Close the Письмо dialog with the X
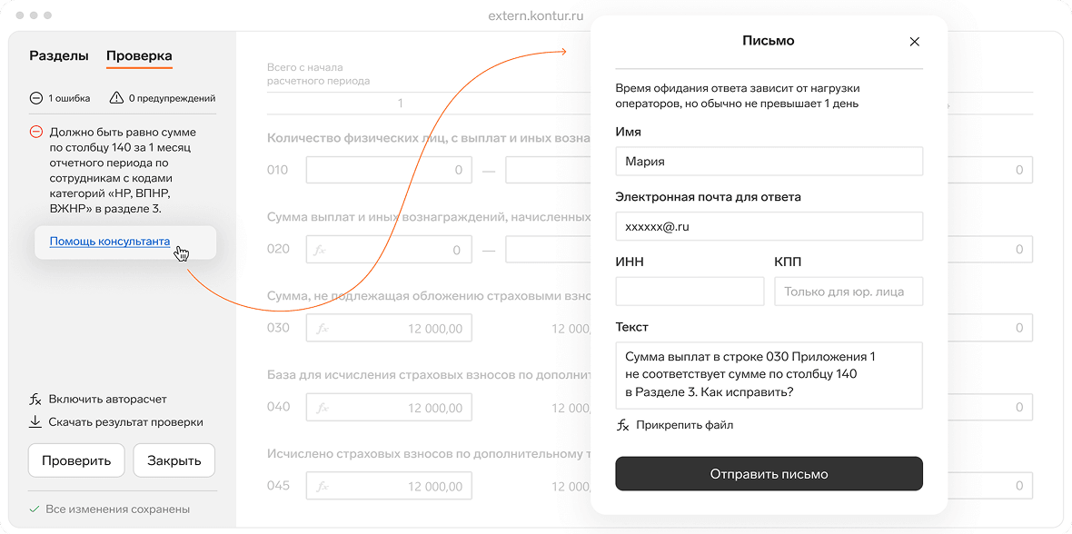The height and width of the screenshot is (534, 1072). tap(914, 41)
